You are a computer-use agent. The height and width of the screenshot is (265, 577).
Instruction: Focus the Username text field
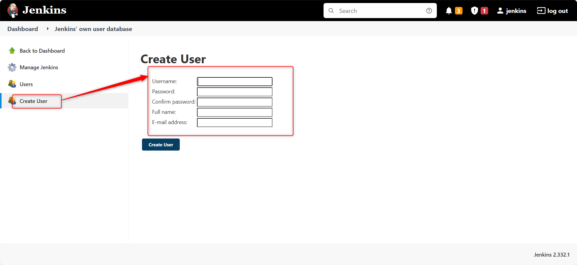click(x=235, y=82)
